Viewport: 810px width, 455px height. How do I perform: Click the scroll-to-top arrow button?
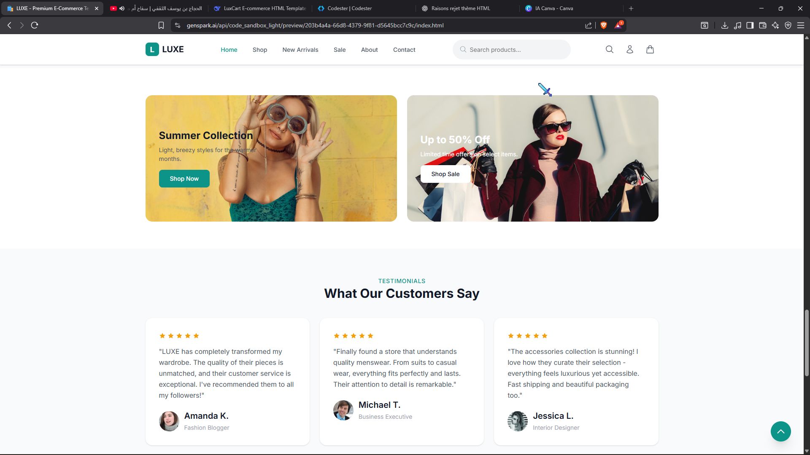pyautogui.click(x=780, y=431)
